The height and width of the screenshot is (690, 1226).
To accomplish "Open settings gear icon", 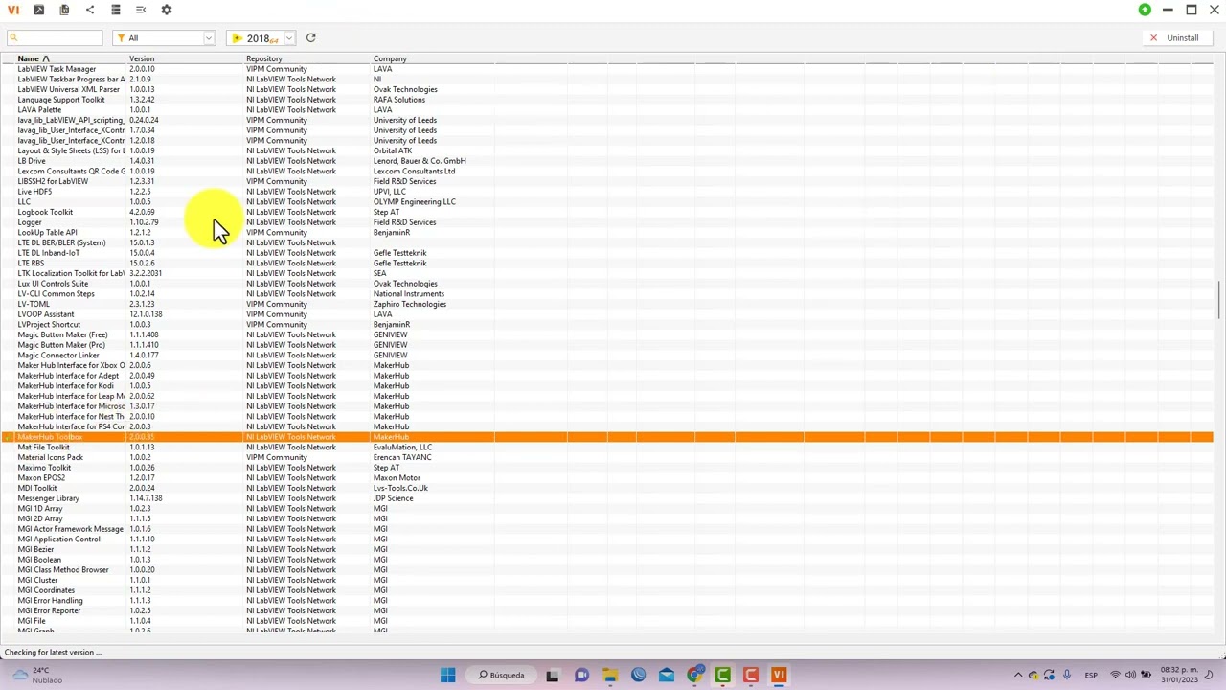I will (167, 10).
